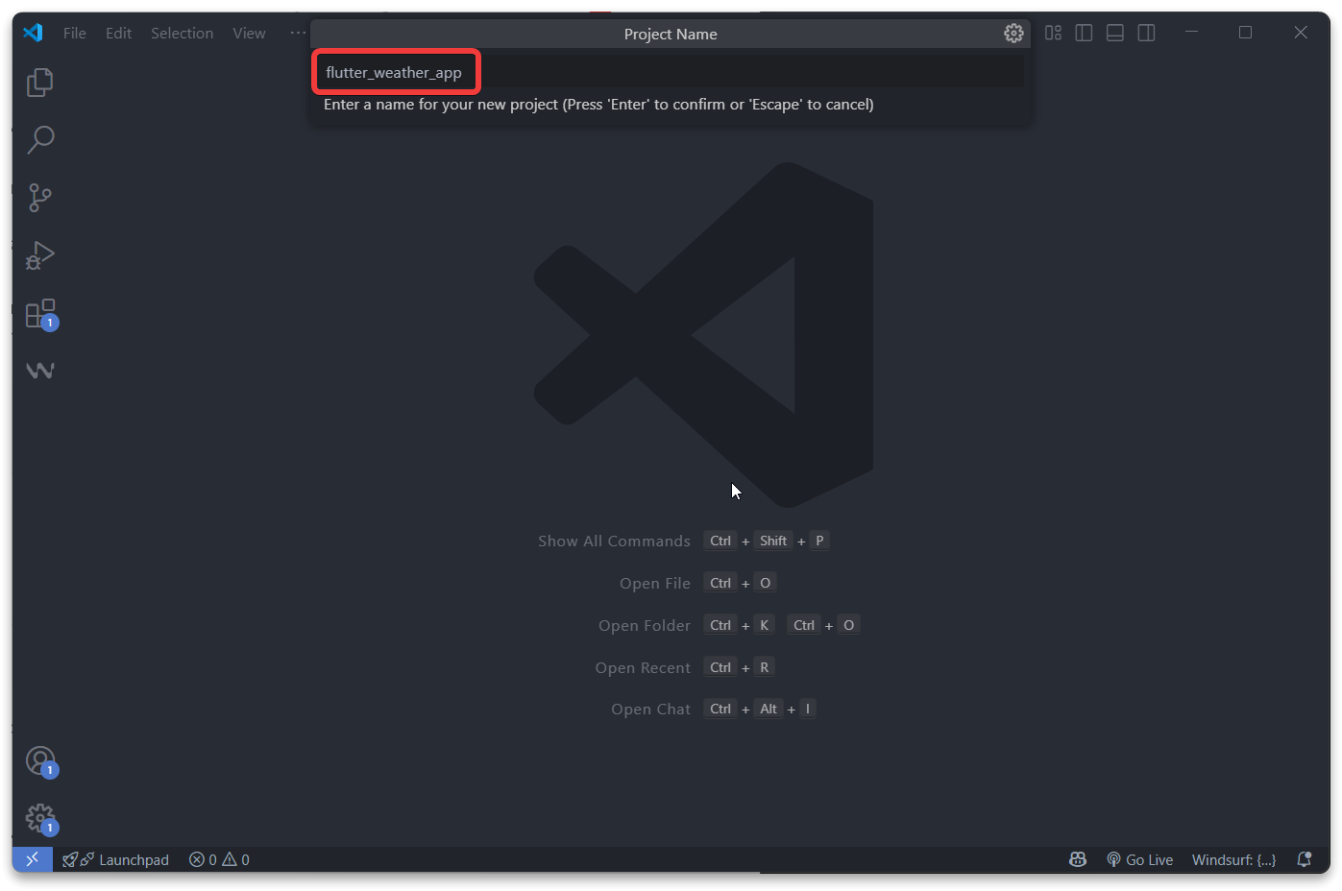Open the Search view icon
Image resolution: width=1342 pixels, height=891 pixels.
click(x=39, y=140)
